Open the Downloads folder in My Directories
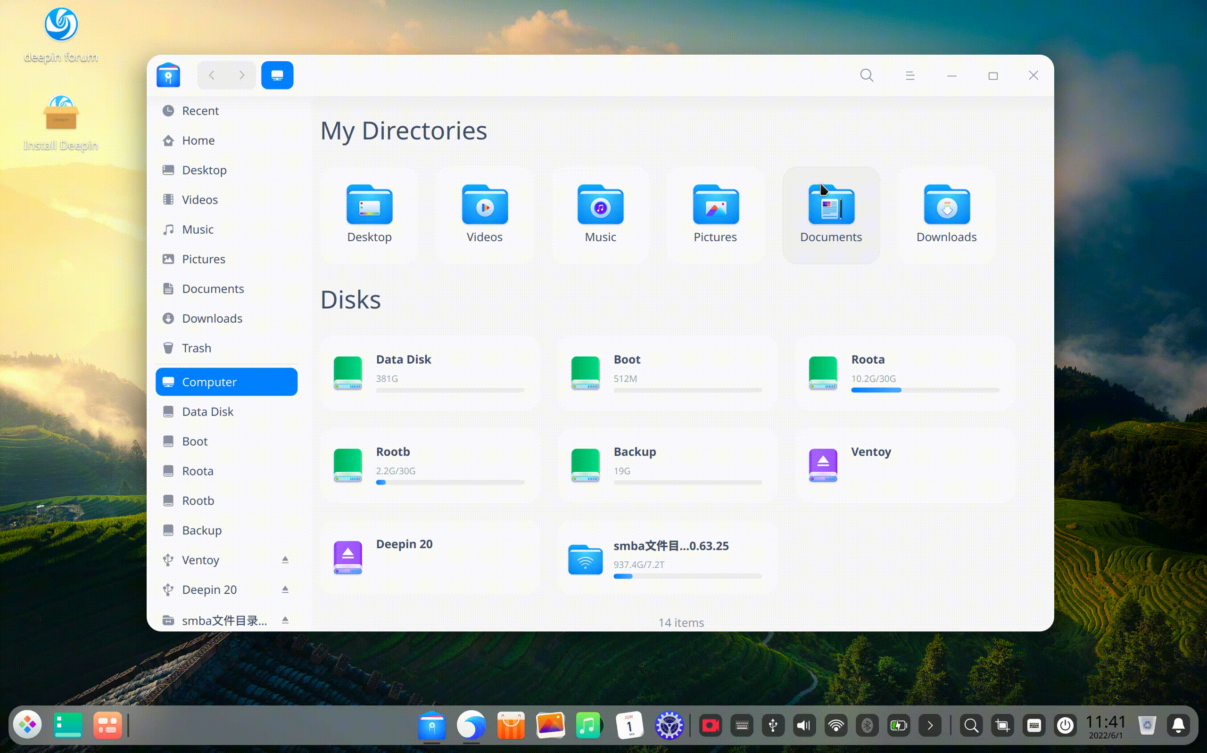Viewport: 1207px width, 753px height. (946, 215)
